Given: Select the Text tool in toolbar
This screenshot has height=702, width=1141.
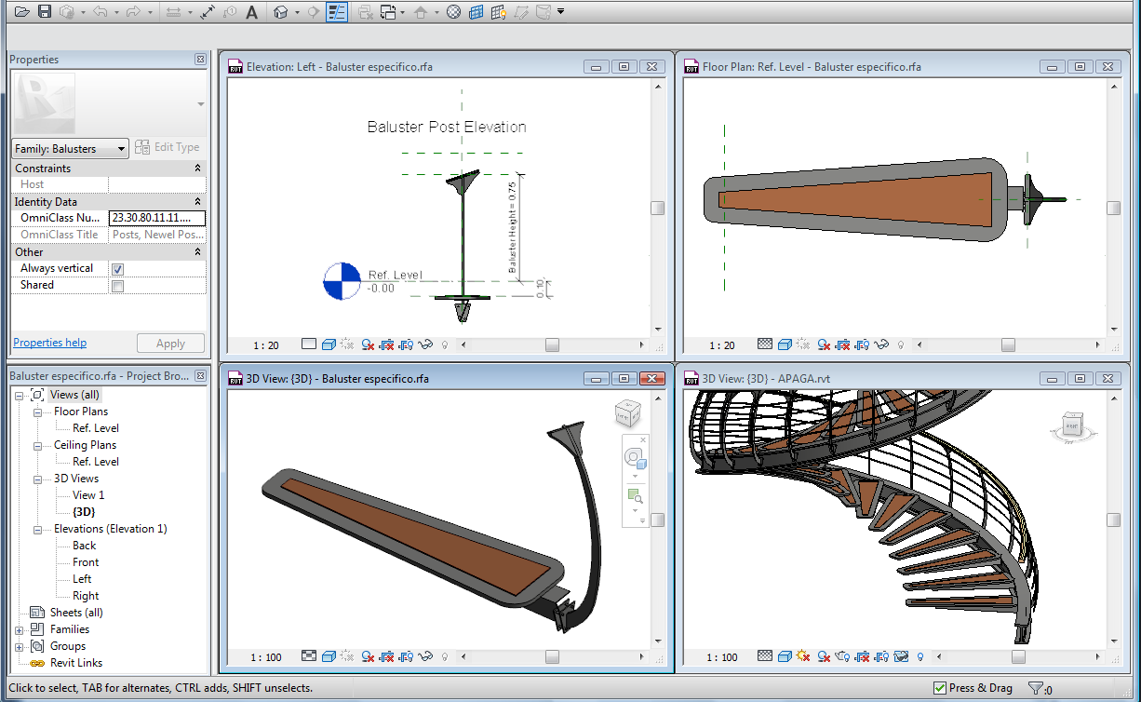Looking at the screenshot, I should (251, 12).
